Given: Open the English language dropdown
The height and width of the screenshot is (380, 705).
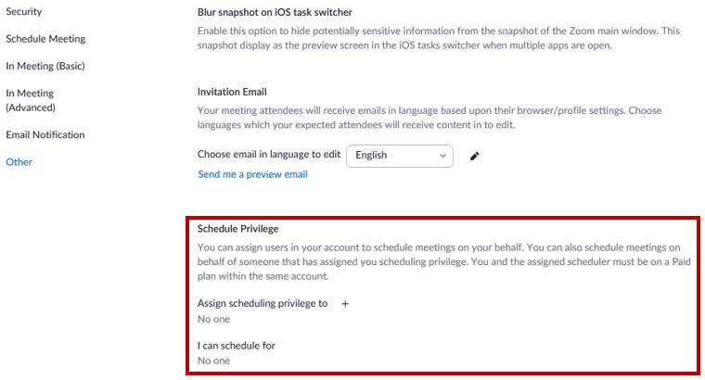Looking at the screenshot, I should [399, 156].
